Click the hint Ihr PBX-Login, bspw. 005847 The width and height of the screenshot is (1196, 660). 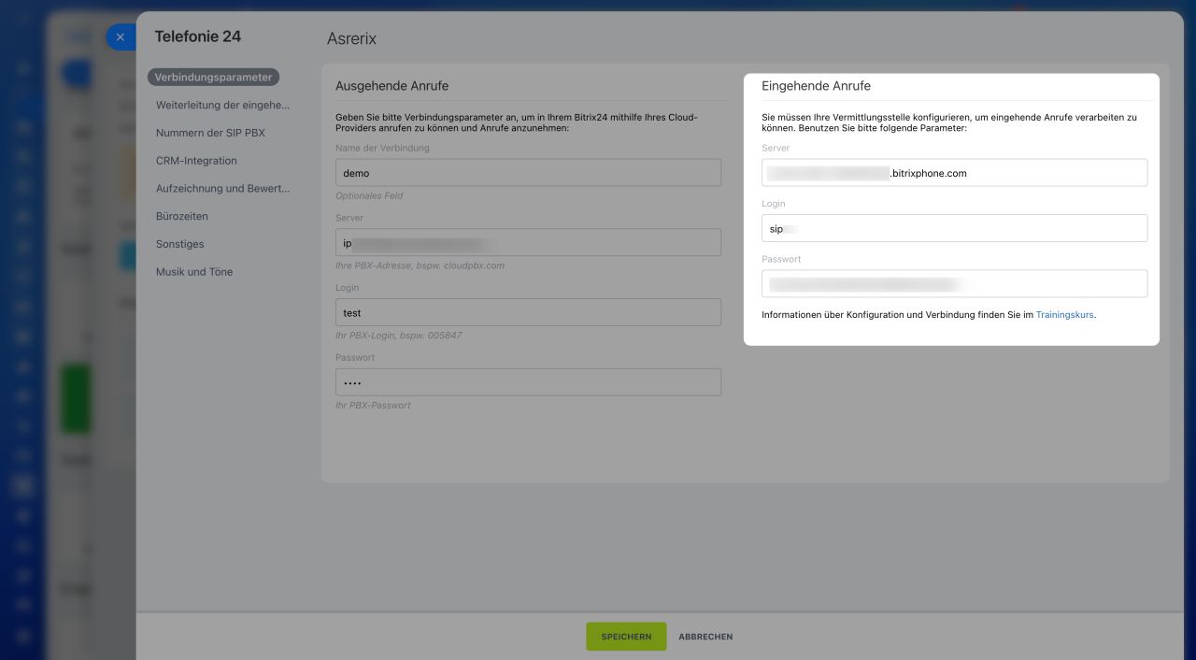click(399, 336)
